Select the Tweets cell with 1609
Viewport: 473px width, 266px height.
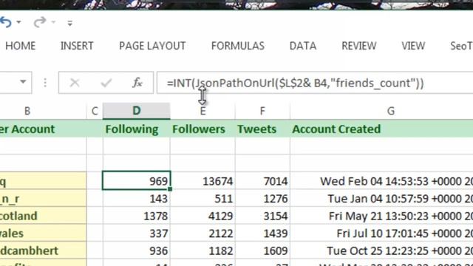[x=262, y=250]
